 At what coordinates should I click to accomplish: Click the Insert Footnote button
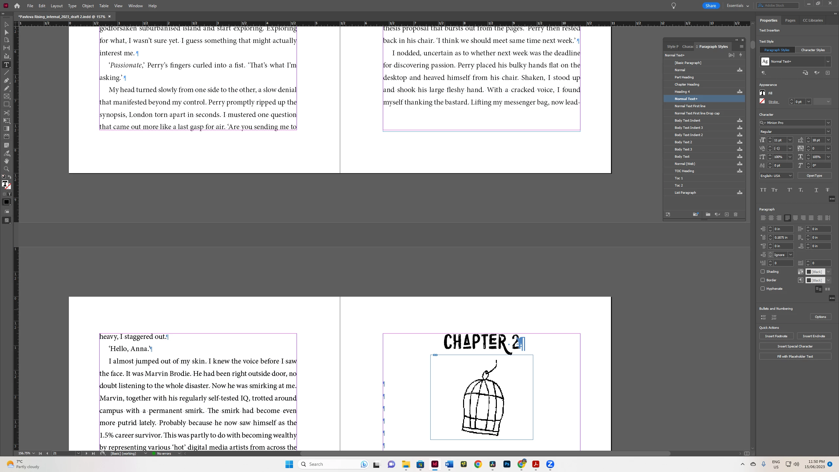coord(776,336)
